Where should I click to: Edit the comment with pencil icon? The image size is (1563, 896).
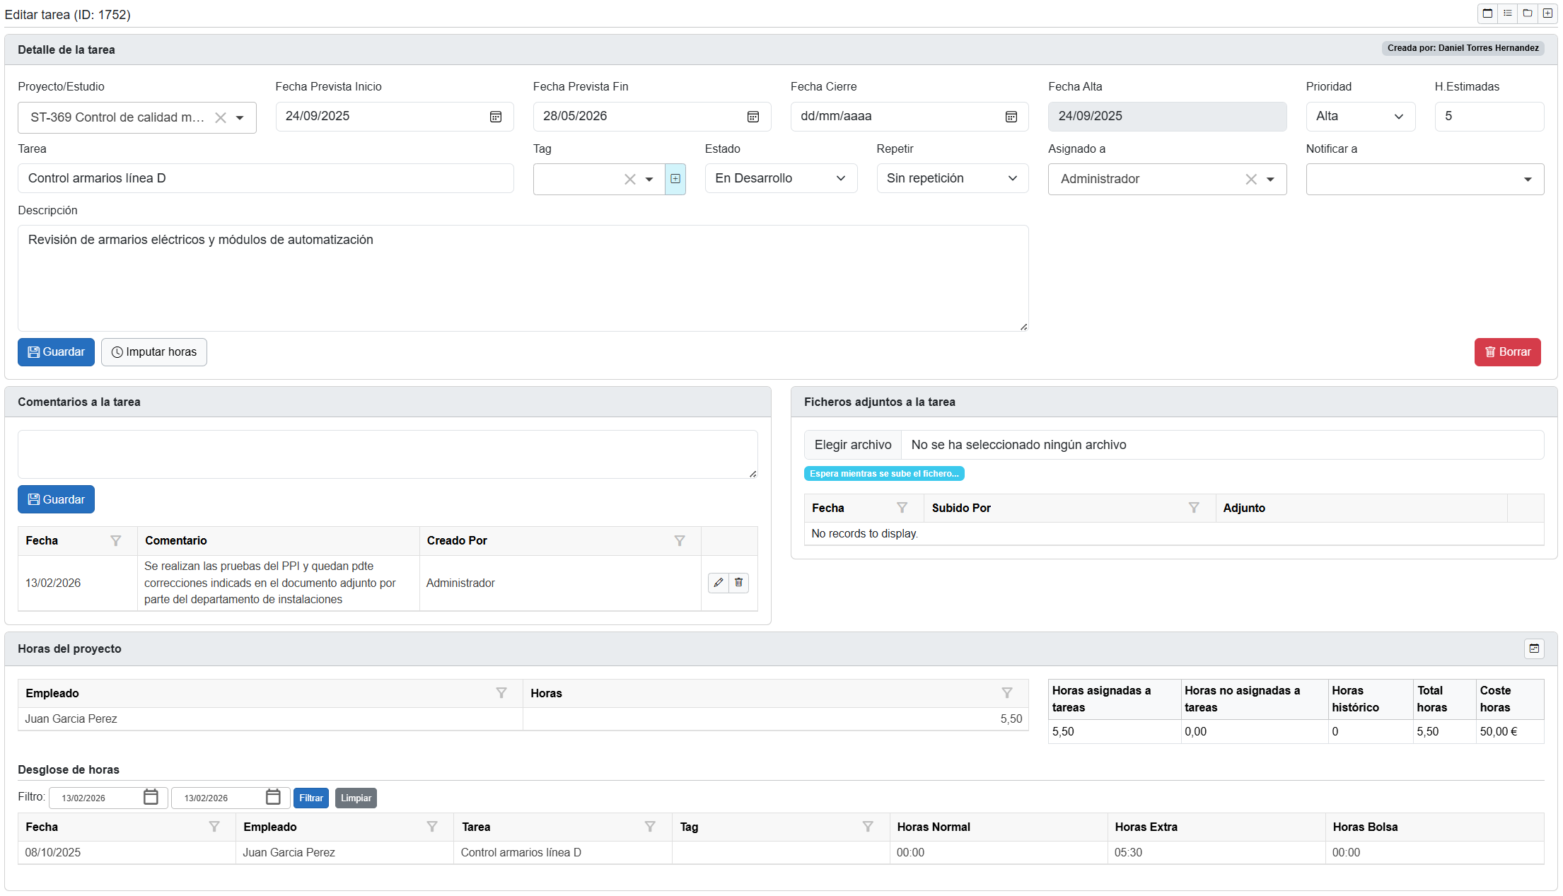719,583
